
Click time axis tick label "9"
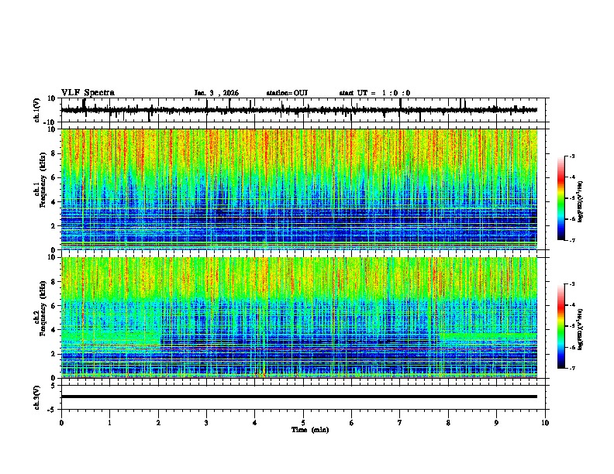coord(496,423)
